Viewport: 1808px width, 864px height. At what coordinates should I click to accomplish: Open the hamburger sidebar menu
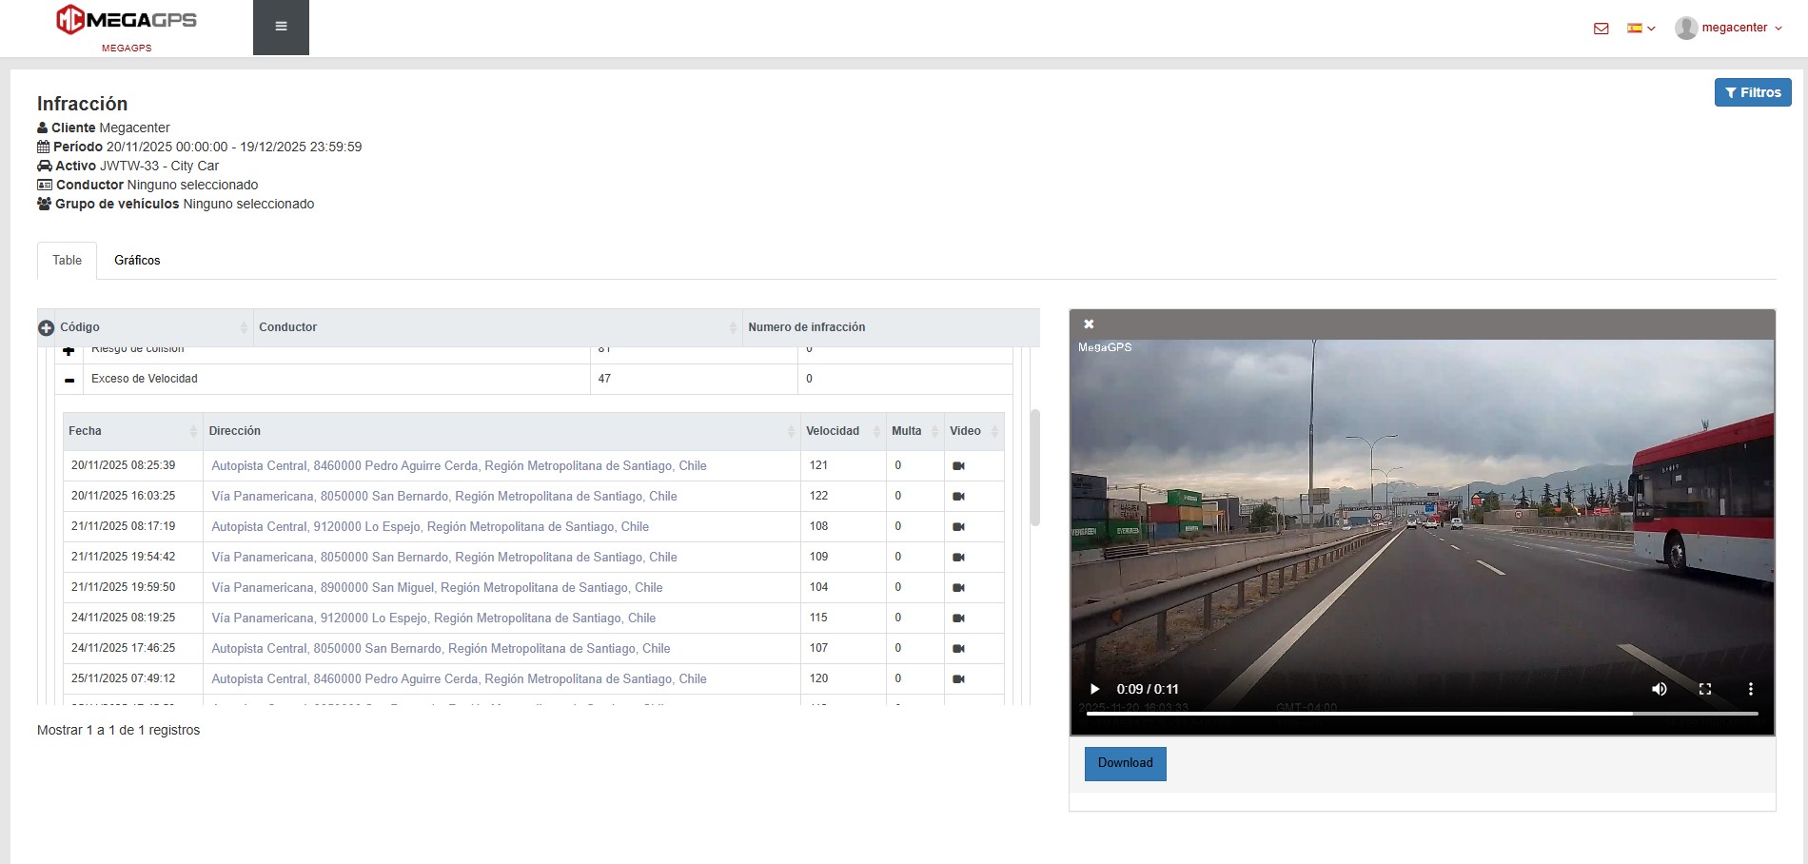(x=281, y=27)
